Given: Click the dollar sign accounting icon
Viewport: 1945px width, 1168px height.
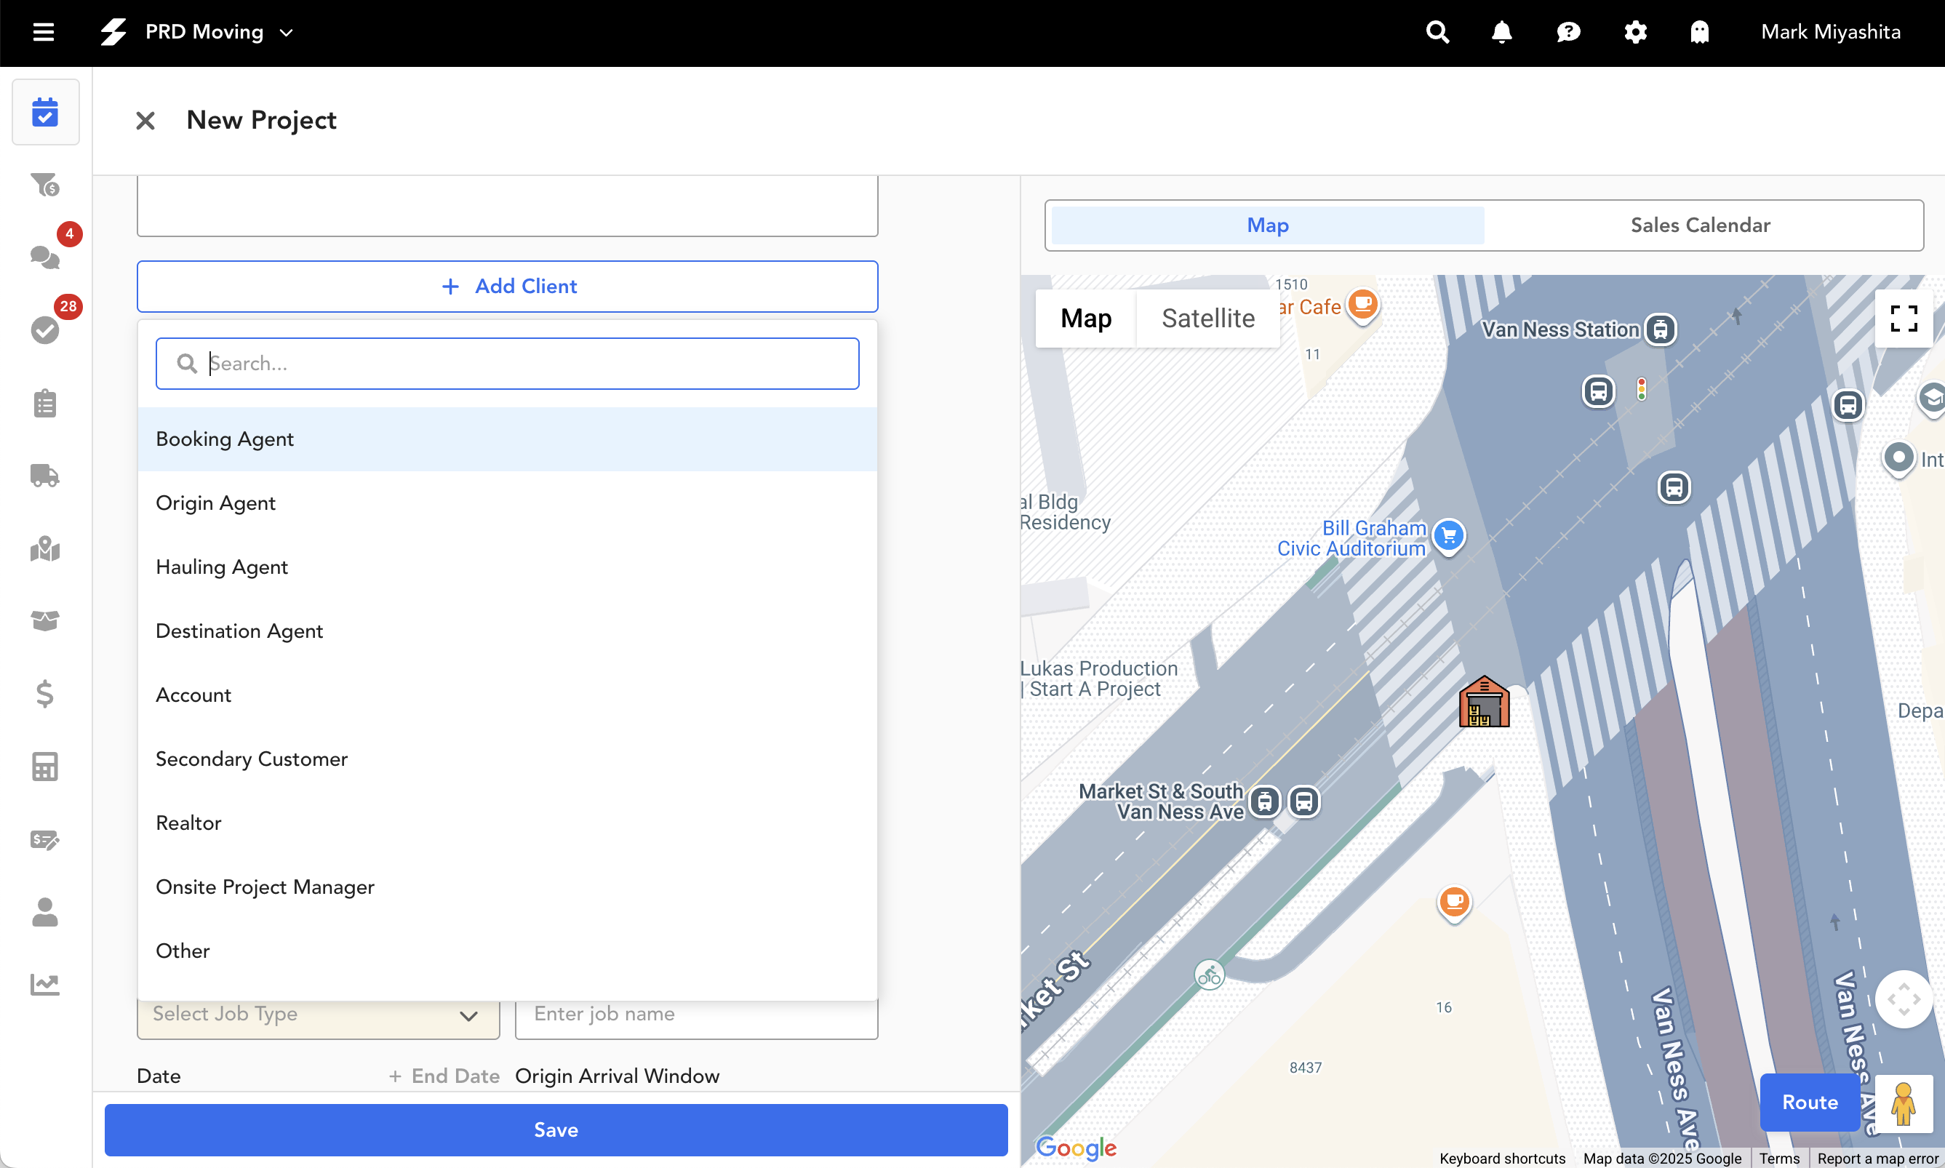Looking at the screenshot, I should (45, 693).
